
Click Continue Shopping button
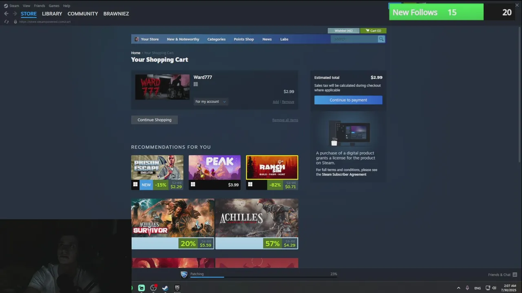pos(155,120)
